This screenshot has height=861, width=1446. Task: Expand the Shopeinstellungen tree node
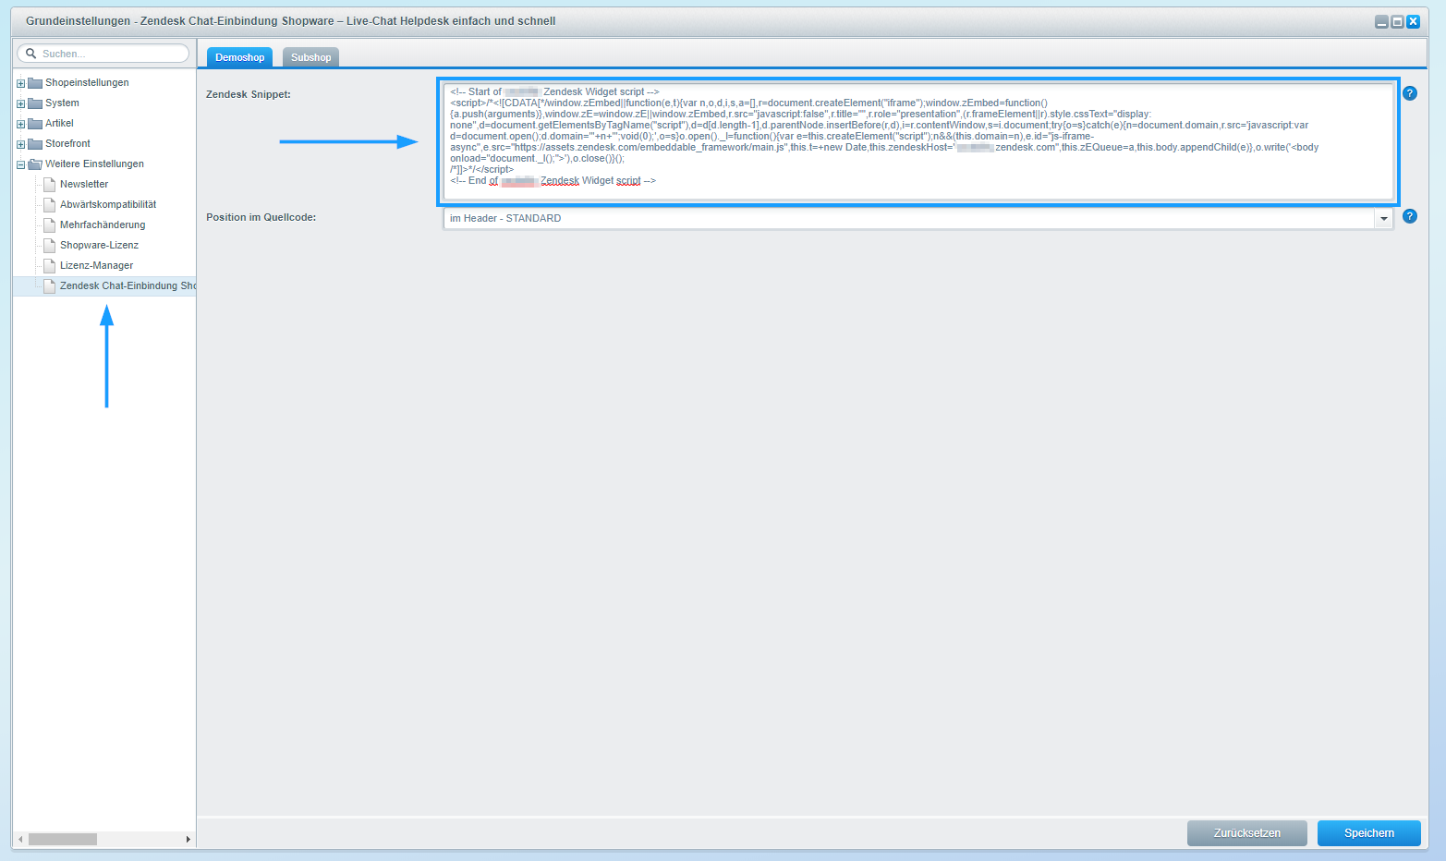click(x=20, y=83)
